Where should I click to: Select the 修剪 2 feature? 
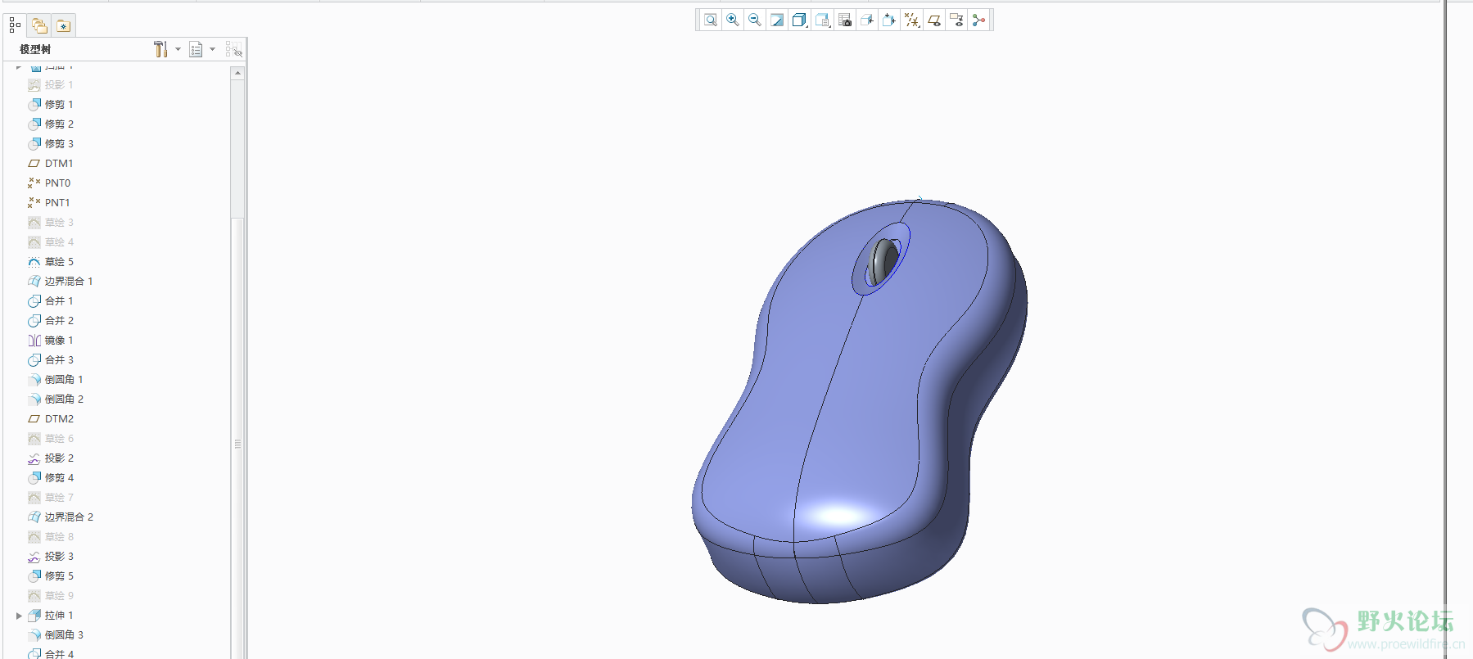click(x=50, y=124)
